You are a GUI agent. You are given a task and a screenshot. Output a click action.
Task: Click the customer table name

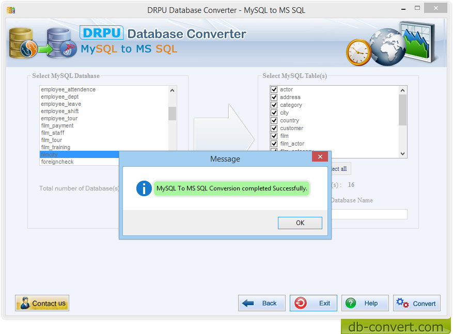tap(291, 128)
